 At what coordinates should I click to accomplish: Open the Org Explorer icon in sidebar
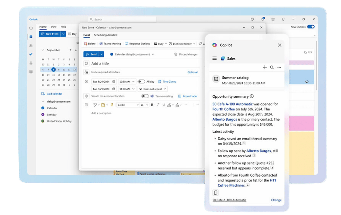31,63
